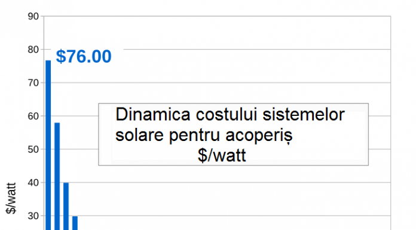Click the 90 axis label
This screenshot has height=230, width=416.
pyautogui.click(x=33, y=17)
